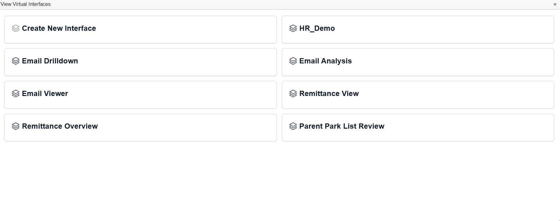Click the stack icon next to HR_Demo

pos(293,28)
